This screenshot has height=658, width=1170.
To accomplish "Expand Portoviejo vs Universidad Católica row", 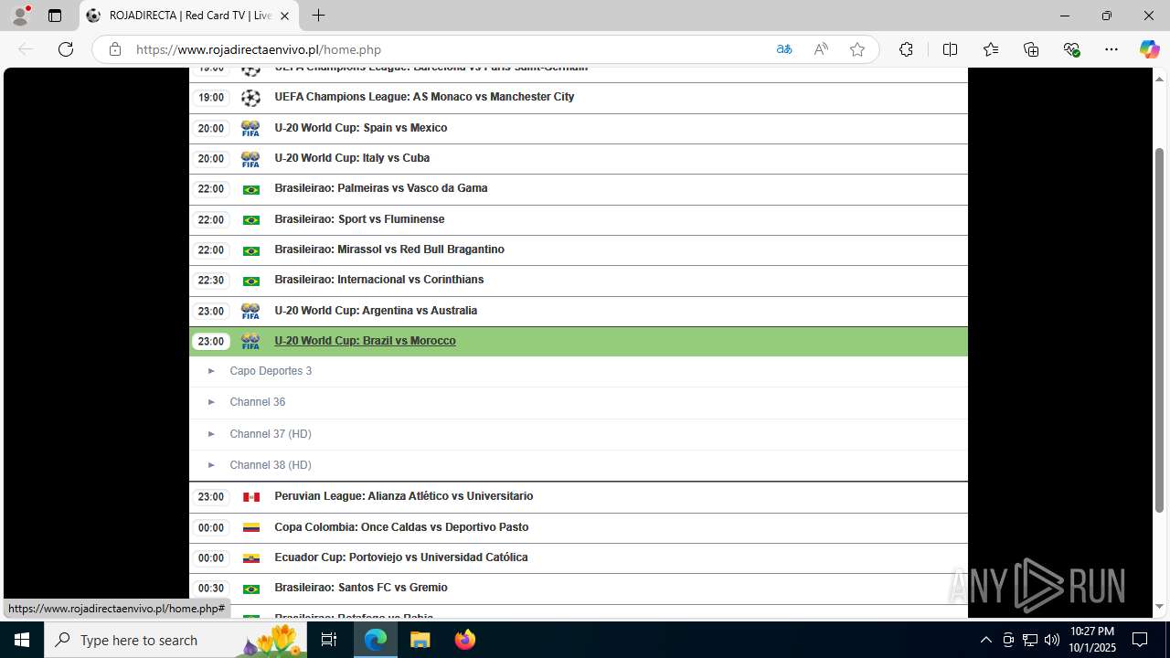I will point(579,557).
